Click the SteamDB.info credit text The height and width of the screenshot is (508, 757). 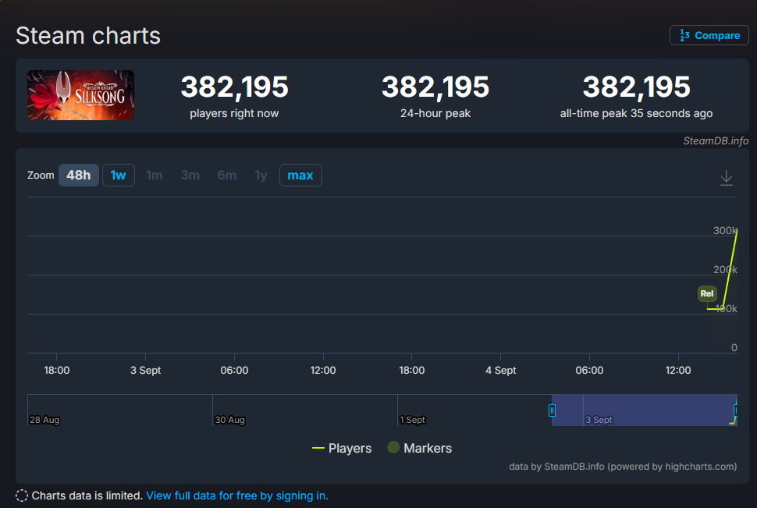[716, 140]
